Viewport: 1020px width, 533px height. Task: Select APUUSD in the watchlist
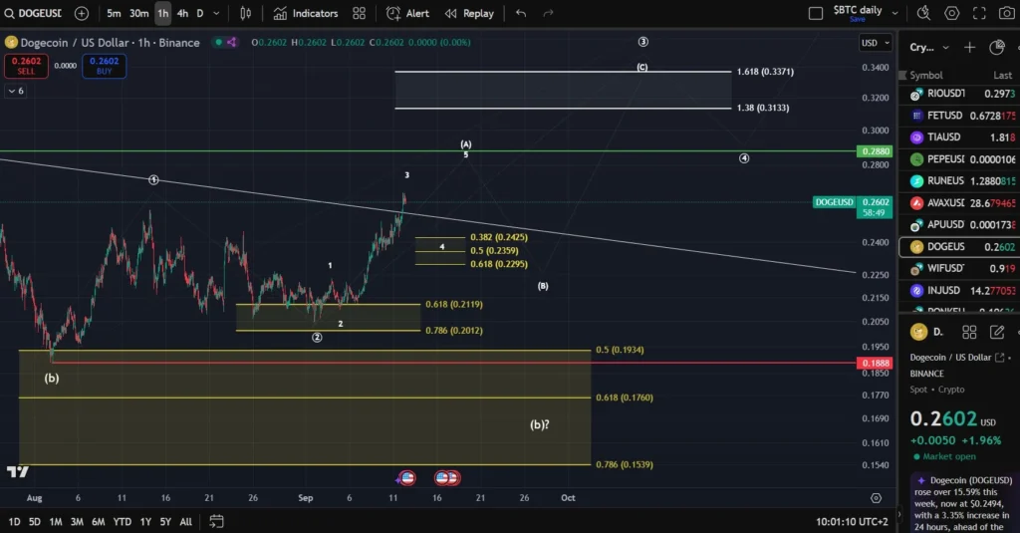(959, 224)
